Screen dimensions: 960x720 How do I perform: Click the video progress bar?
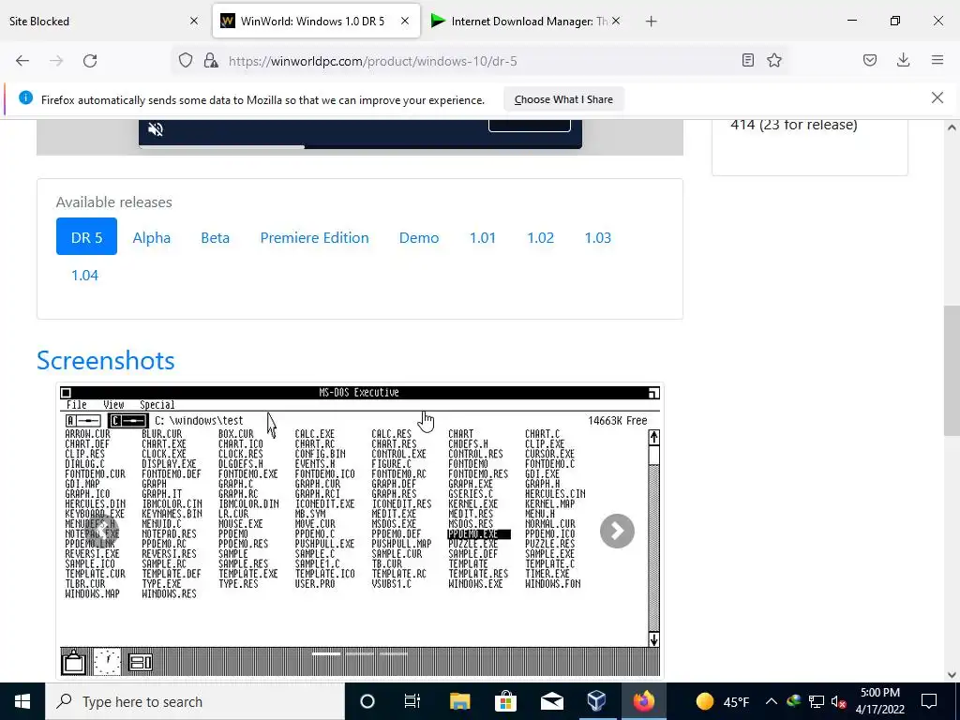[360, 147]
